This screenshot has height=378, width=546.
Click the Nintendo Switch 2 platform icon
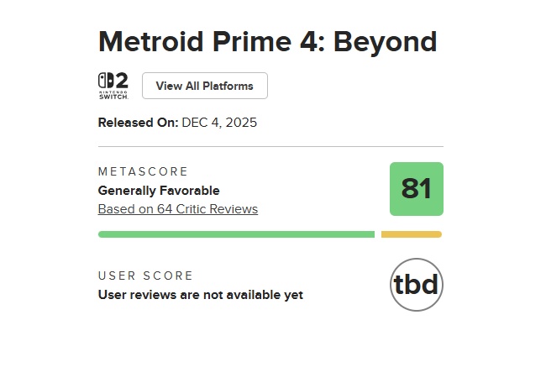point(113,86)
